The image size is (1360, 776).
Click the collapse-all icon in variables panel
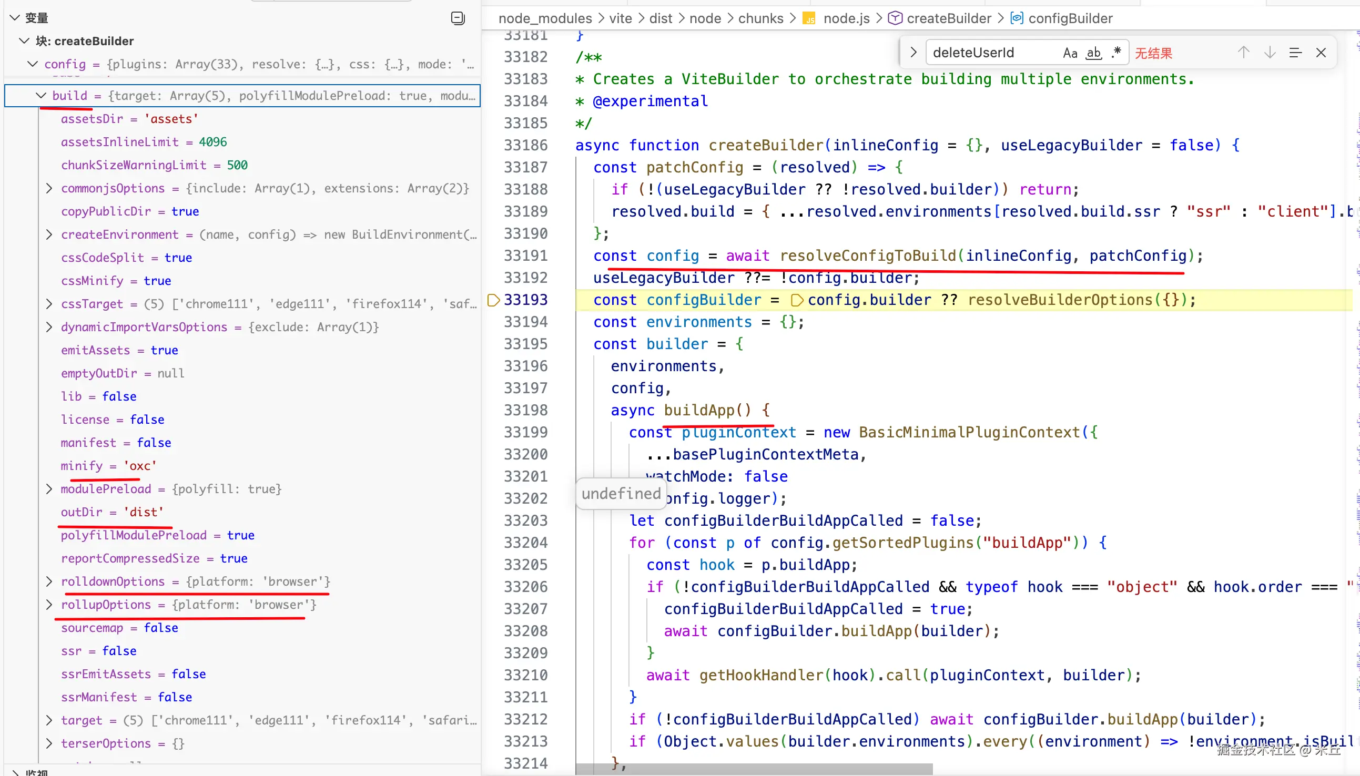pyautogui.click(x=458, y=18)
